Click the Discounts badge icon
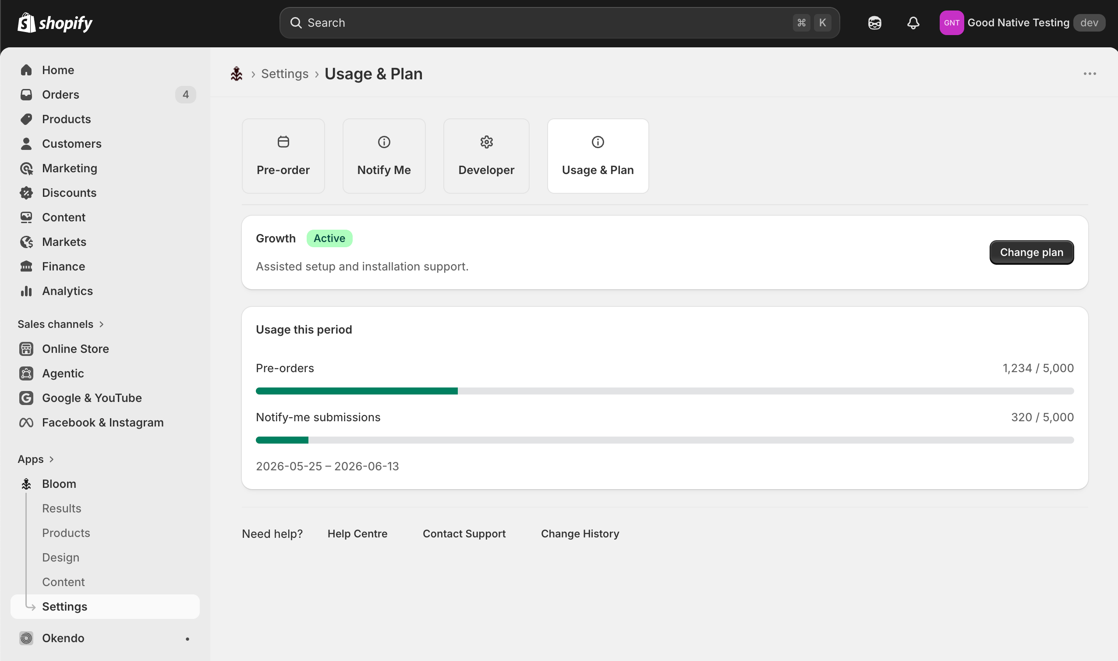The image size is (1118, 661). click(26, 193)
